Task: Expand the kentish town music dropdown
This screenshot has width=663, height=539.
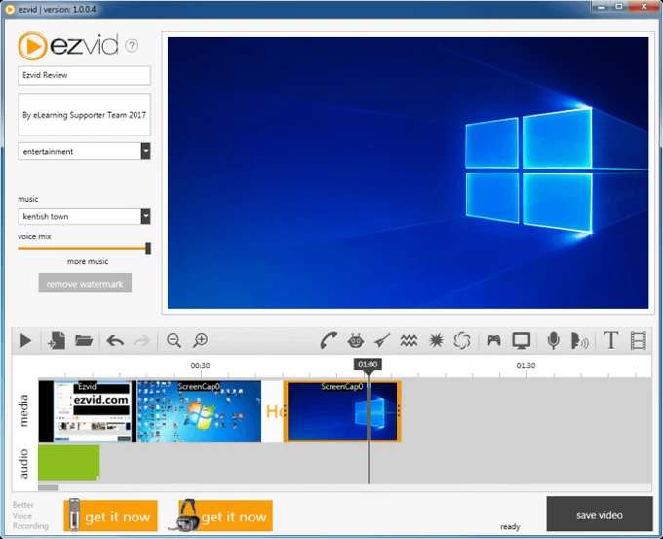Action: click(145, 216)
